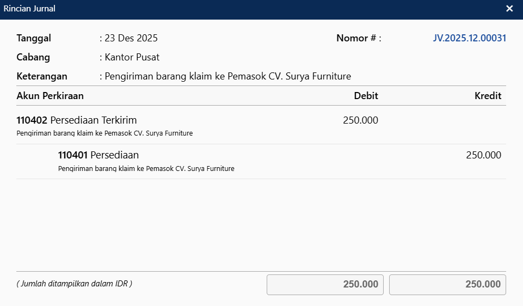Focus the total debit field
523x306 pixels.
tap(325, 285)
